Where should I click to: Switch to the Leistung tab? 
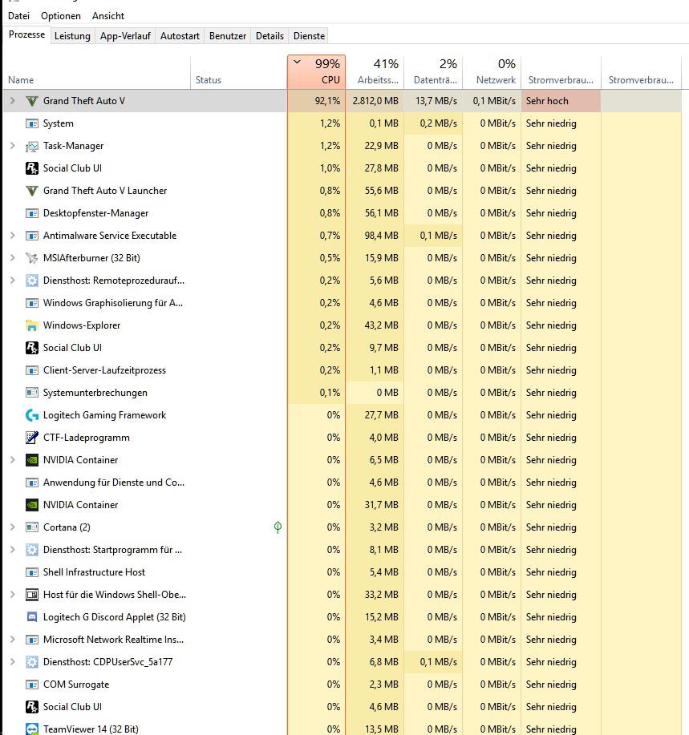click(x=72, y=36)
